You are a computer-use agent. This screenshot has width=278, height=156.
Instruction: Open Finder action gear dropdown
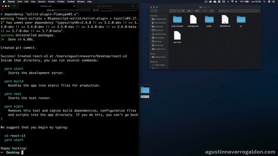tap(198, 11)
